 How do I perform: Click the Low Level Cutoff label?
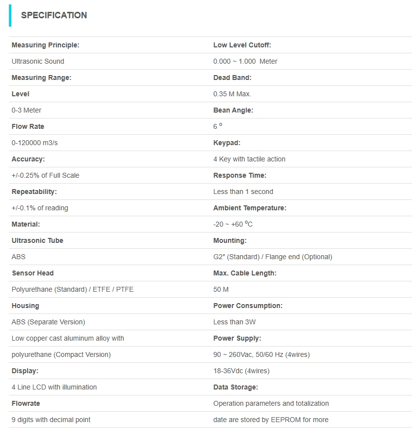(242, 45)
